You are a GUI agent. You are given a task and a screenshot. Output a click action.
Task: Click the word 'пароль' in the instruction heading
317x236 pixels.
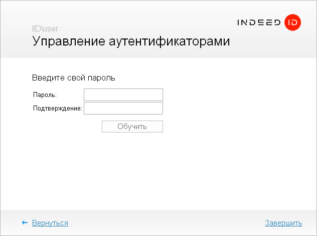point(102,78)
